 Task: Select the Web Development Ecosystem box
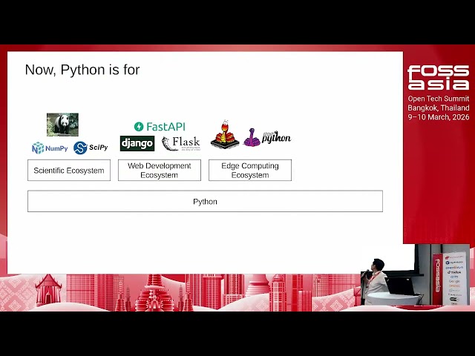coord(160,170)
